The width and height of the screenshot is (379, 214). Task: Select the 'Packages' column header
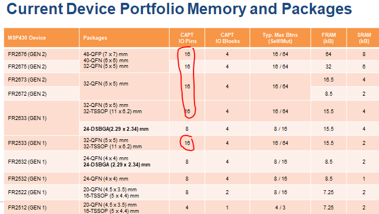pyautogui.click(x=95, y=38)
